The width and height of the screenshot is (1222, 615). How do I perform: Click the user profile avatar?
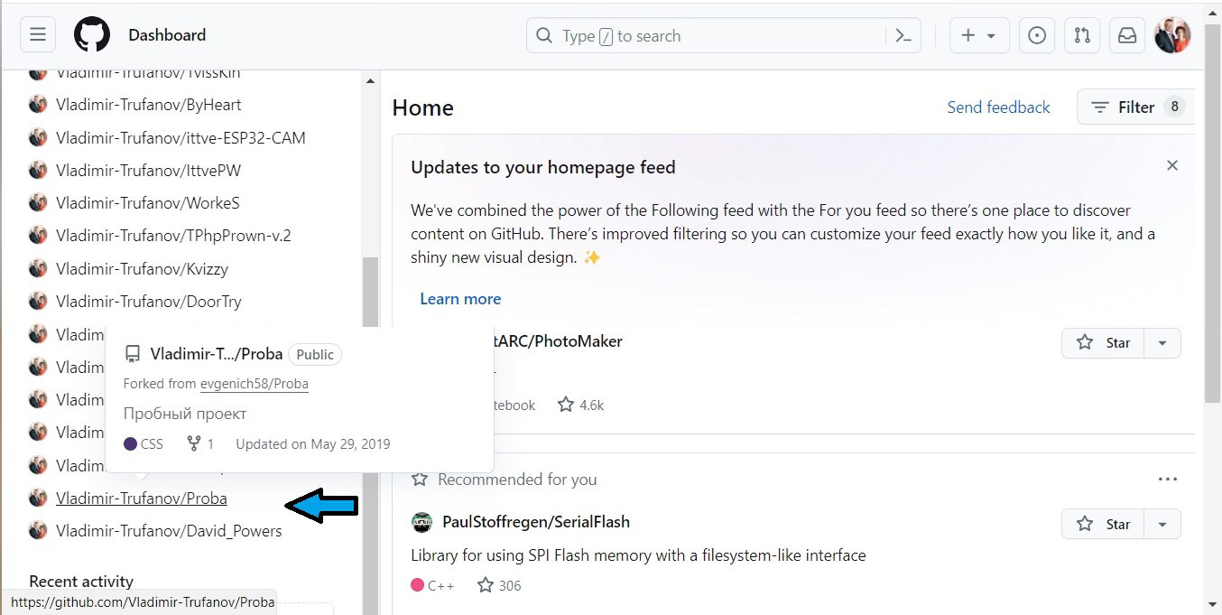[x=1172, y=35]
